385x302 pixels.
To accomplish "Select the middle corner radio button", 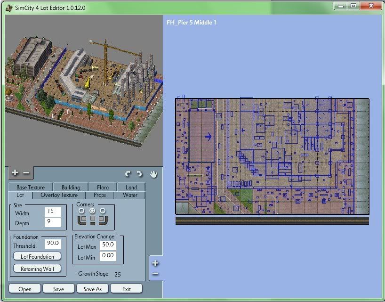I will (92, 211).
